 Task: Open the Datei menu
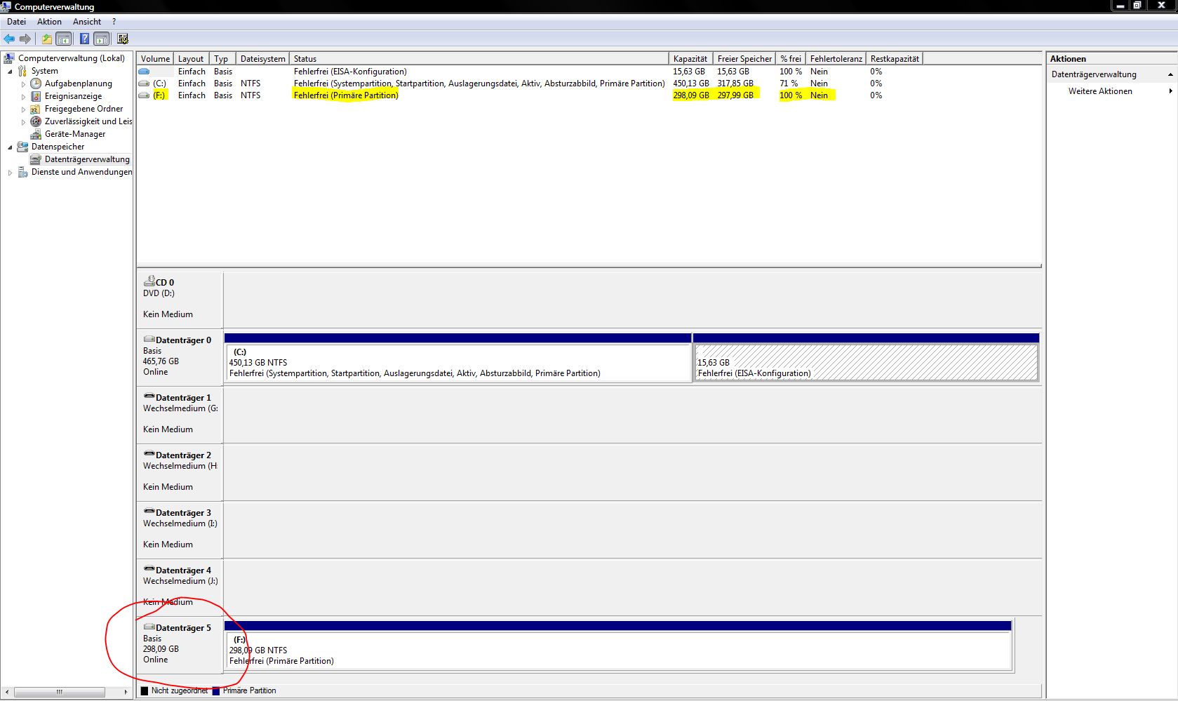[16, 22]
